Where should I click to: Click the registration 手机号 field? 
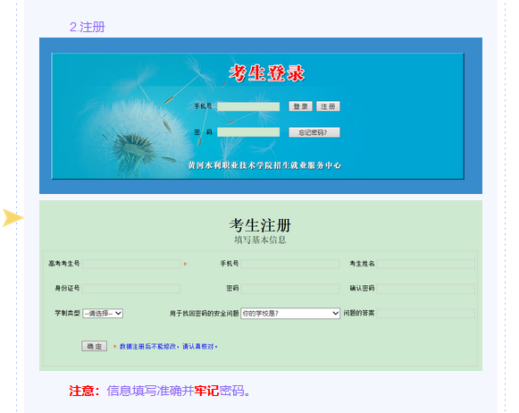click(x=290, y=264)
